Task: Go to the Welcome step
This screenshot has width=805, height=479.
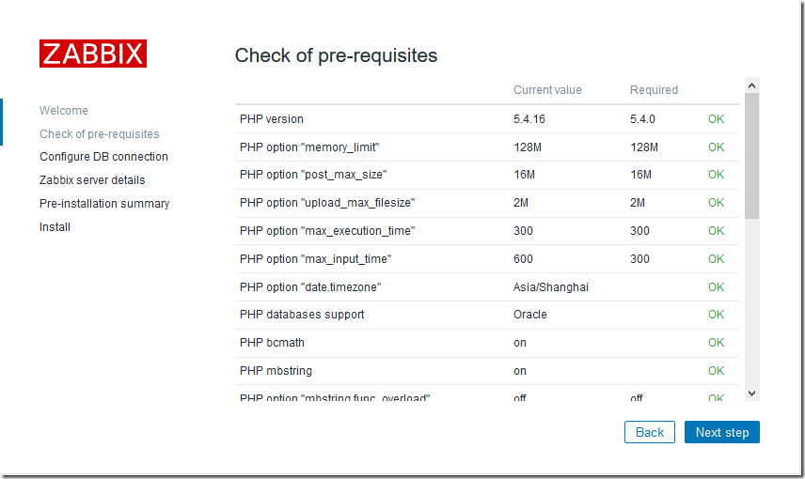Action: point(64,111)
